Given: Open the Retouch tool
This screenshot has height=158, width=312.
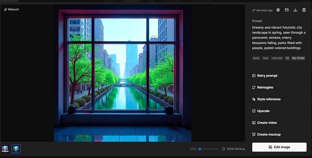Looking at the screenshot, I should pos(11,9).
